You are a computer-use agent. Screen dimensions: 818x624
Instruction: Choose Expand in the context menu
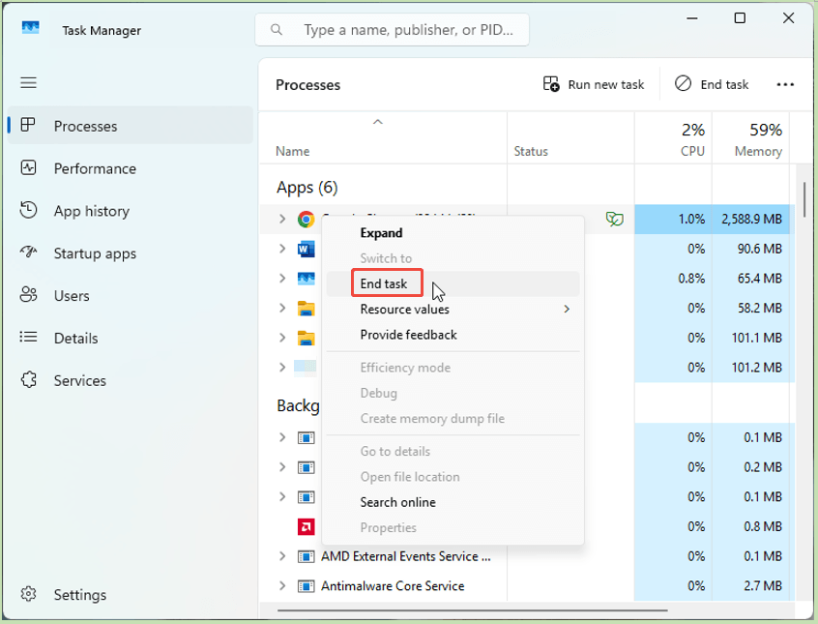point(453,233)
